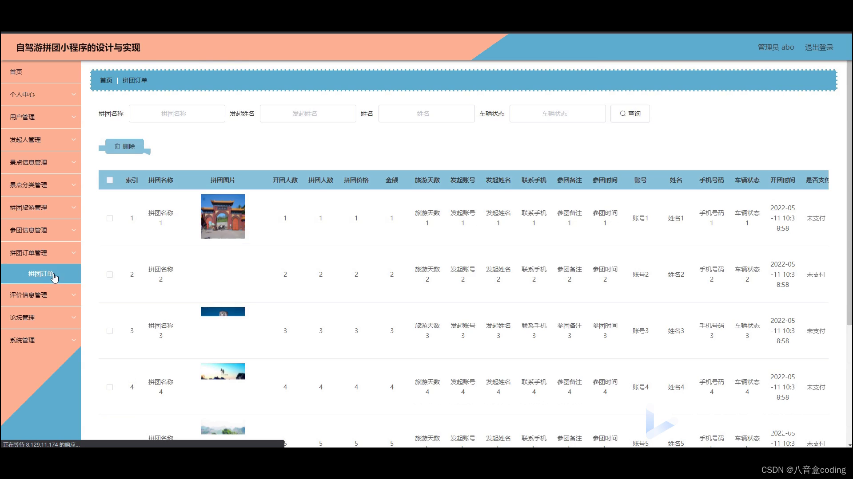
Task: Open the thumbnail image in row 拼团名称4
Action: tap(223, 372)
